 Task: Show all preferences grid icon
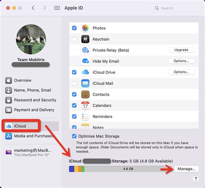(57, 8)
